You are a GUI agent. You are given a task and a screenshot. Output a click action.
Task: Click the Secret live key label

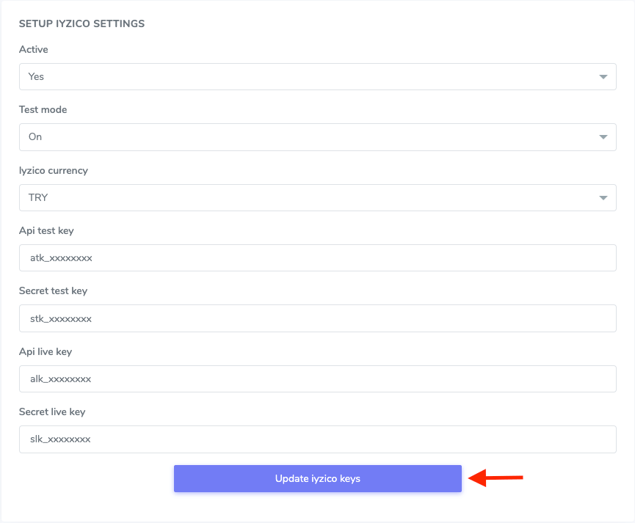click(50, 412)
